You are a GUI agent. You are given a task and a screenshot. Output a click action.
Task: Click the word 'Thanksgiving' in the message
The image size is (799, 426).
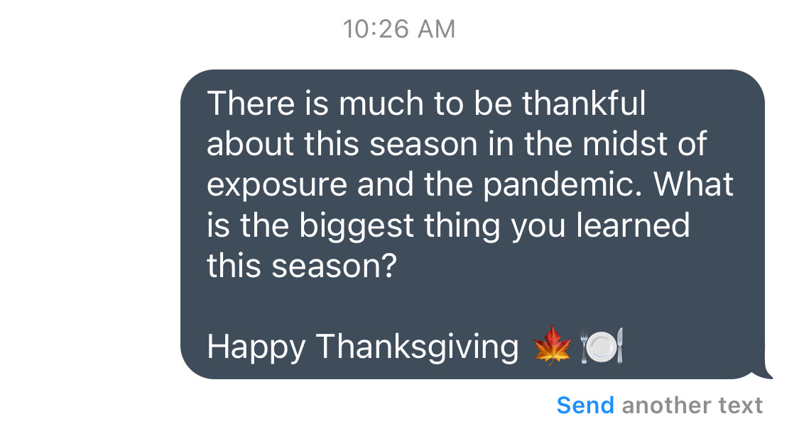point(417,348)
